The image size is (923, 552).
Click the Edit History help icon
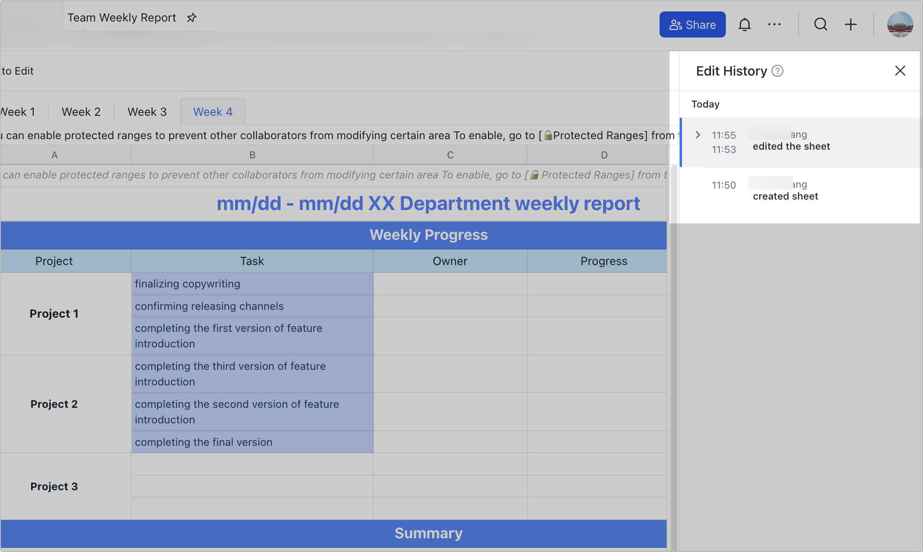click(x=778, y=71)
